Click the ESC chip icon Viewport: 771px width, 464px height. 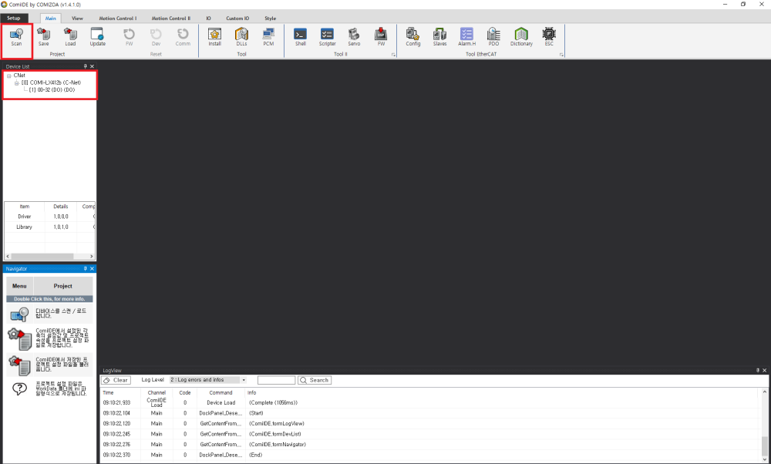(x=549, y=35)
